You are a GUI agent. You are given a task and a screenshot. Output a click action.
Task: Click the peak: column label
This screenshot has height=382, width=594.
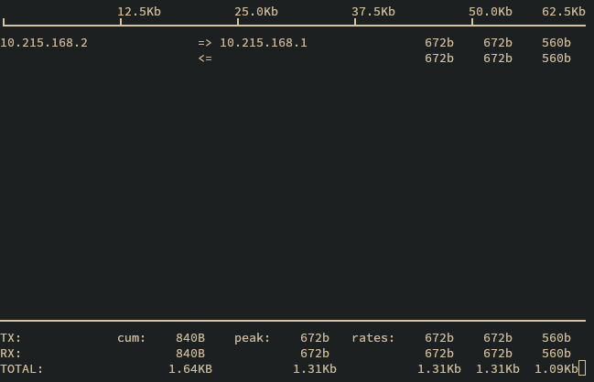253,338
